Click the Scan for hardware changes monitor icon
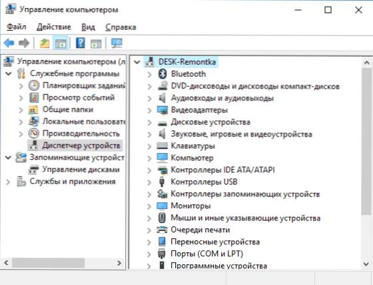 click(x=117, y=43)
